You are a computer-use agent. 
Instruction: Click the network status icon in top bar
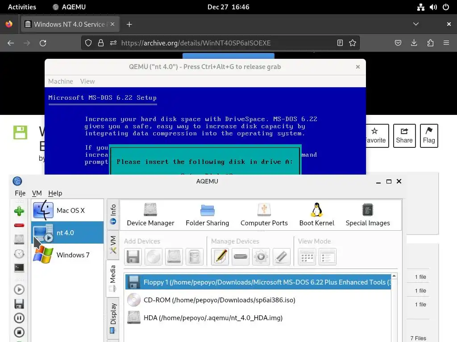pyautogui.click(x=420, y=7)
